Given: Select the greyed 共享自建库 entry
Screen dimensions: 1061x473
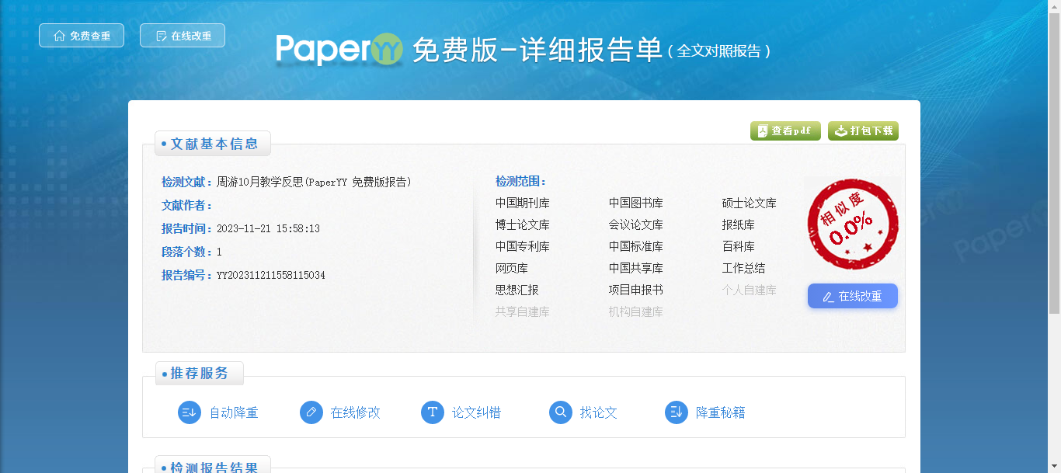Looking at the screenshot, I should (x=523, y=312).
